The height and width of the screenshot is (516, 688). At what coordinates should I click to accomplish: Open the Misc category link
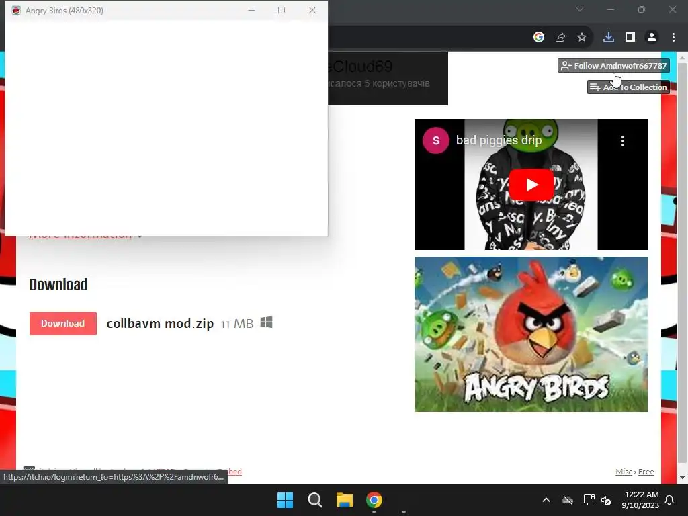coord(623,472)
